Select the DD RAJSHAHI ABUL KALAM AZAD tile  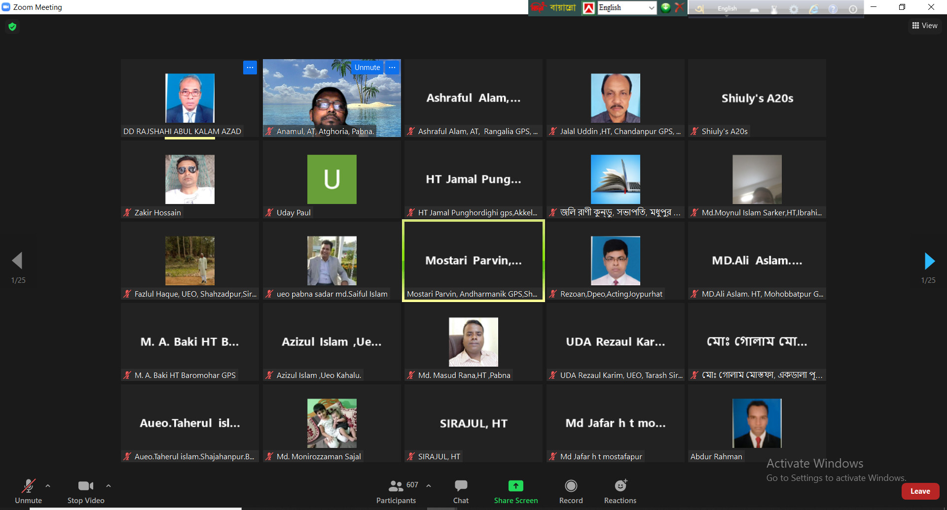coord(190,98)
